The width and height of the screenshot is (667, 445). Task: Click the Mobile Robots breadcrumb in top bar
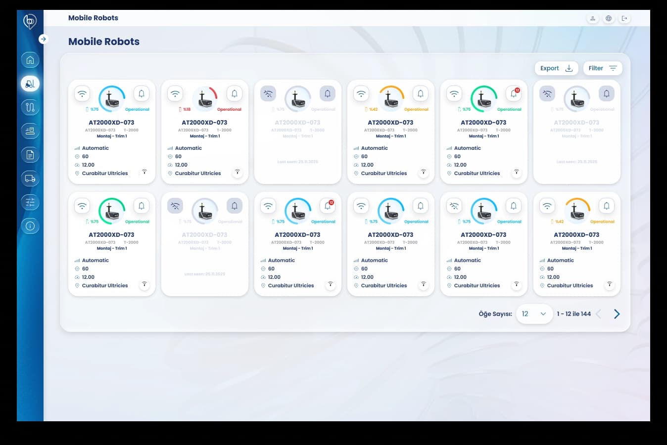click(x=93, y=18)
